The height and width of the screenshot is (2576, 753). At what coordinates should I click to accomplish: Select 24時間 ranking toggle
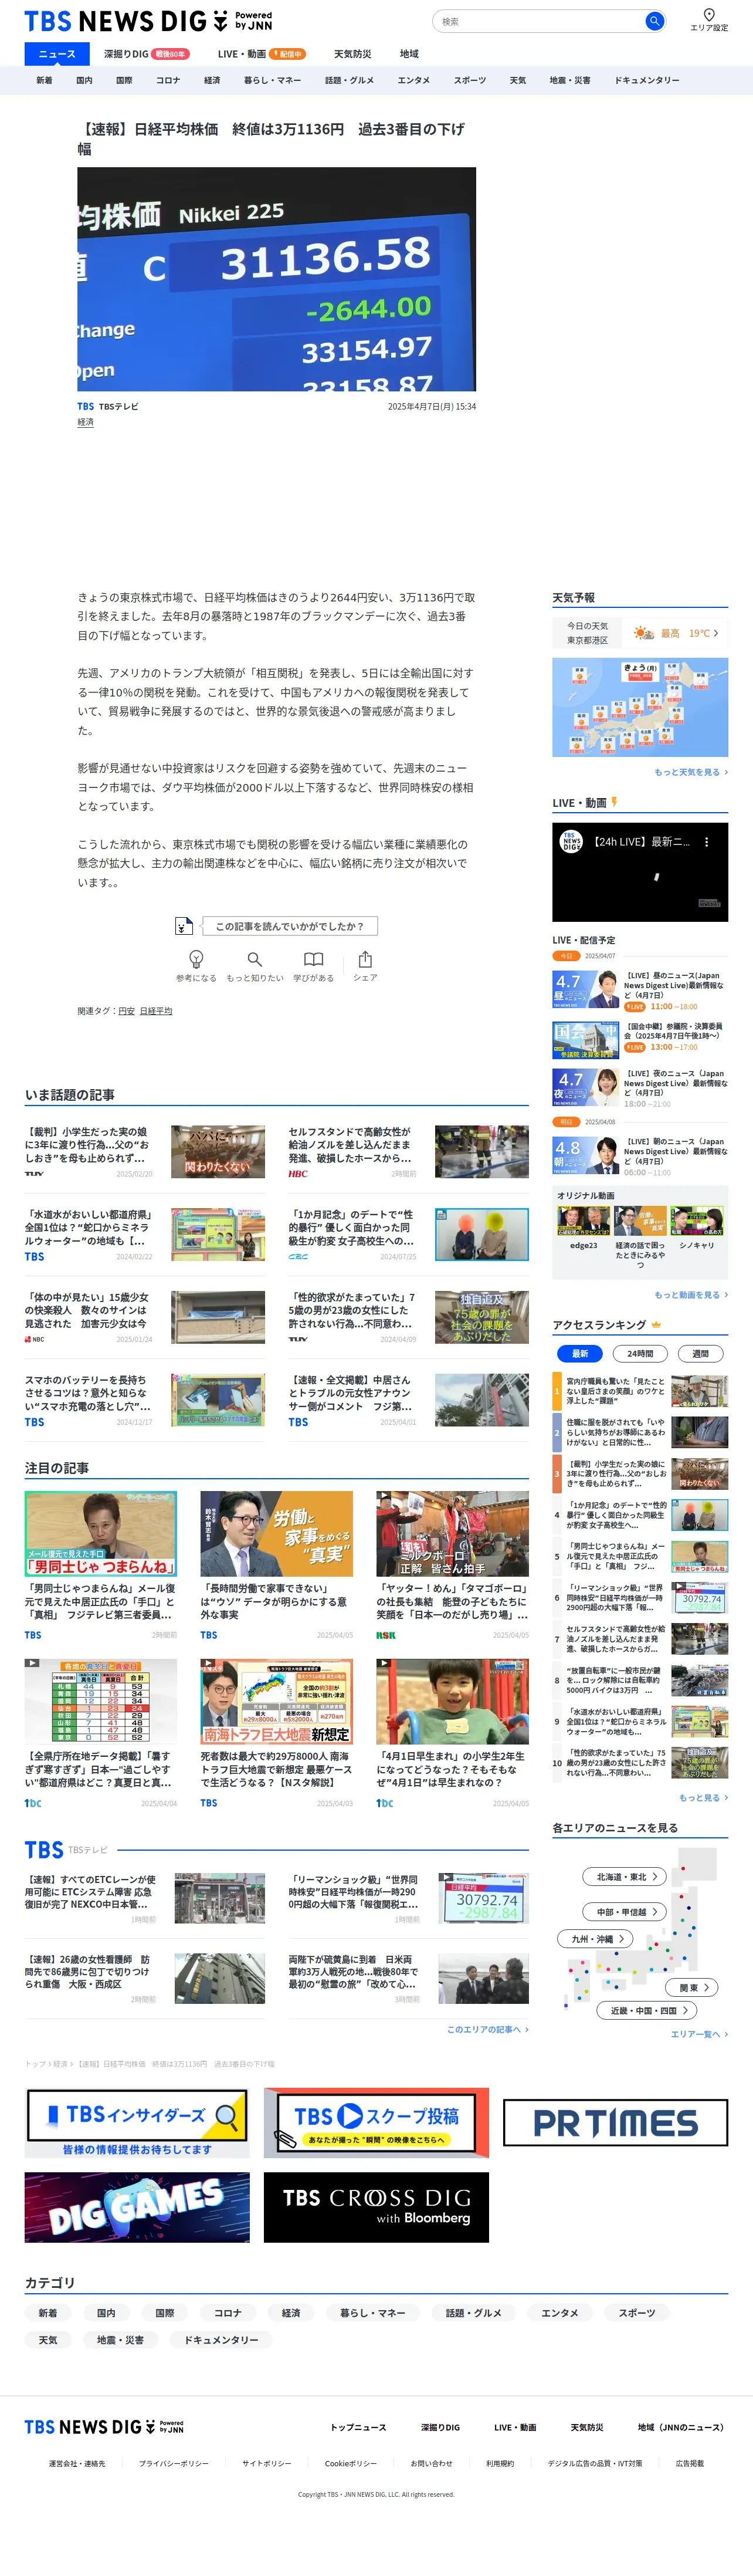640,1353
